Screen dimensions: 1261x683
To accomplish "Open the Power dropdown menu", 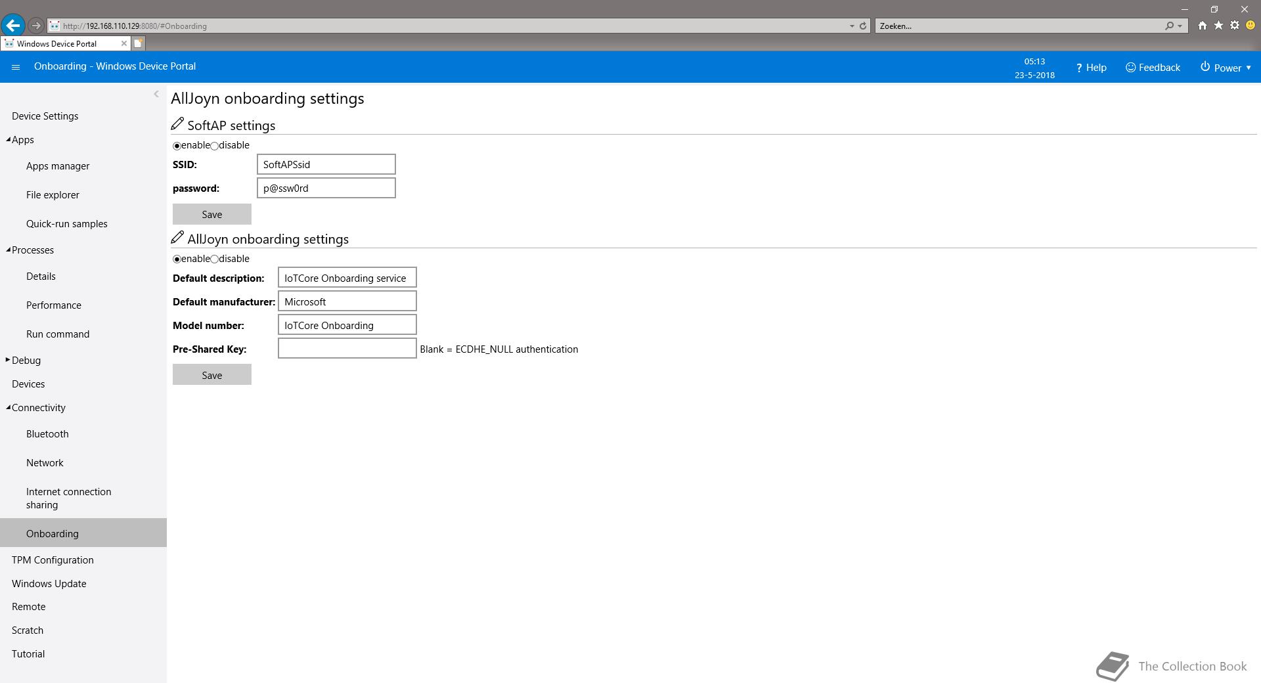I will (x=1226, y=68).
